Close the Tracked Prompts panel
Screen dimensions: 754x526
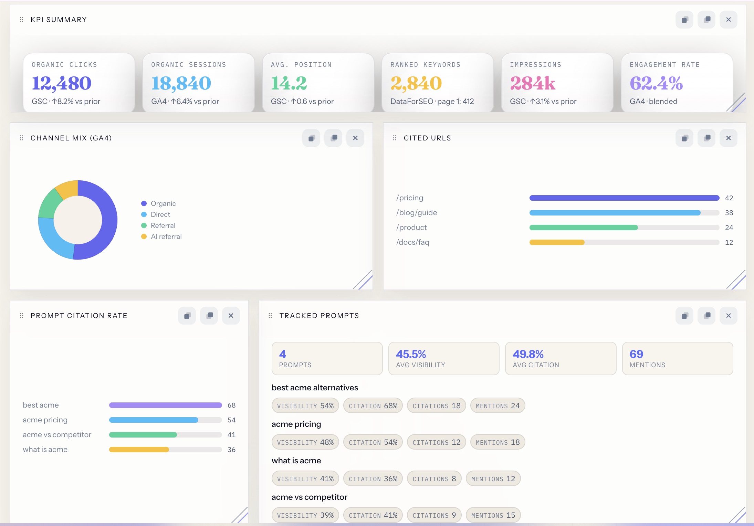pos(729,316)
